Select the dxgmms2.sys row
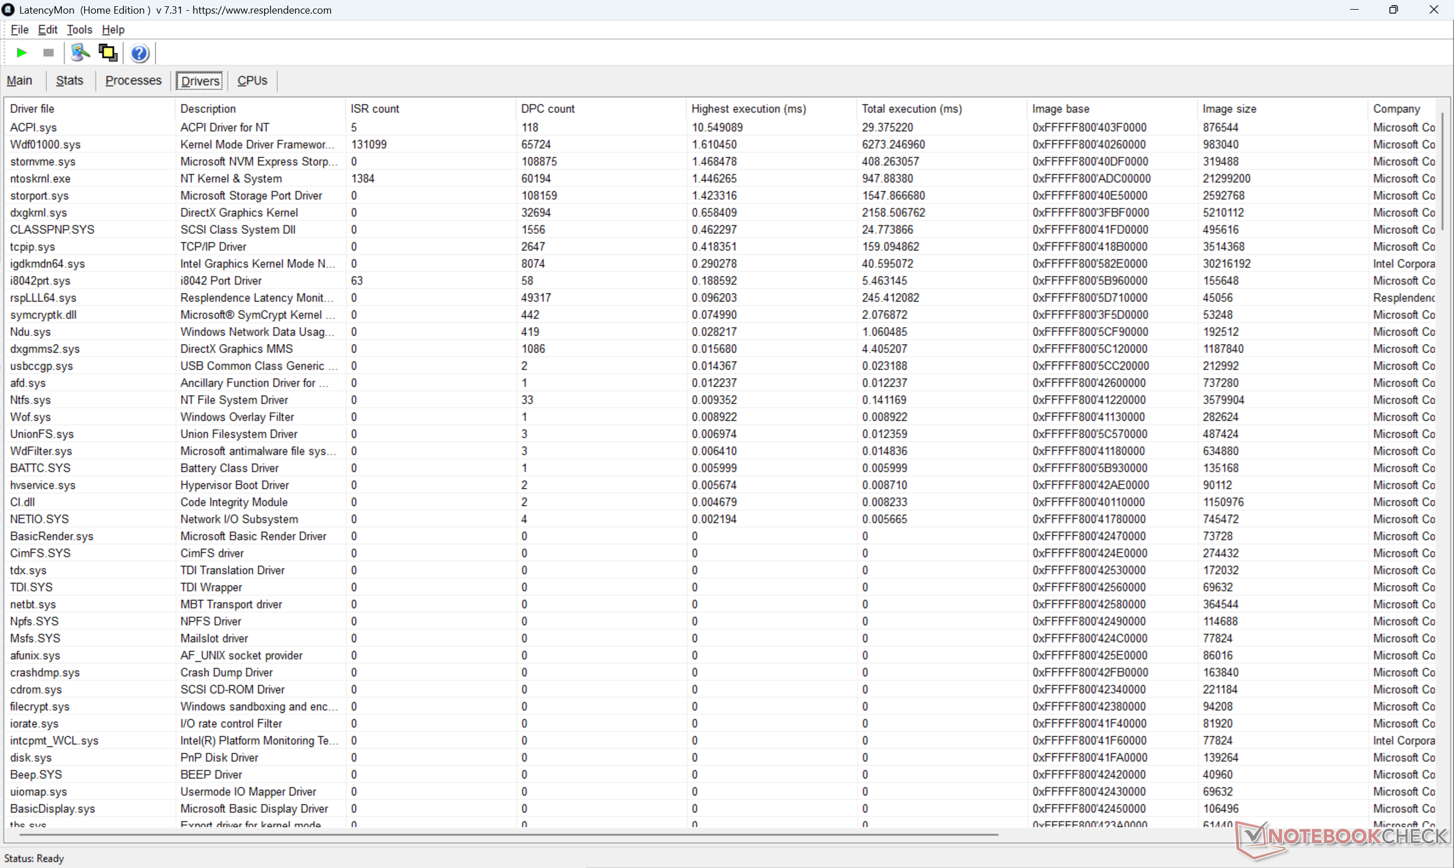Viewport: 1454px width, 868px height. (720, 349)
